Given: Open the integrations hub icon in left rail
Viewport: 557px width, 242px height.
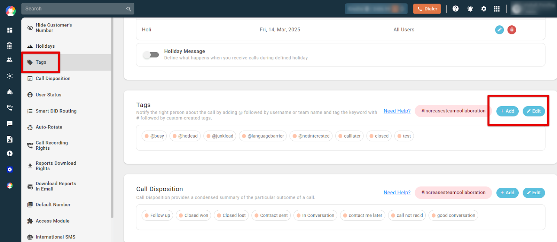Looking at the screenshot, I should (x=10, y=76).
